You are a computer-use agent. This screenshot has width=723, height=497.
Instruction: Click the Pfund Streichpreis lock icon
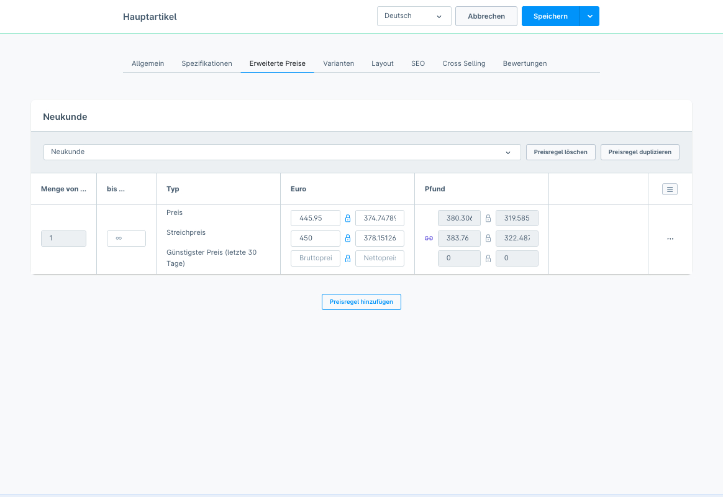pos(488,239)
